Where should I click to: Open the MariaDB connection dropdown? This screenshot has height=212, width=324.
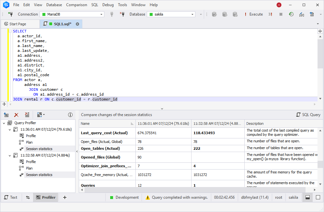click(101, 14)
